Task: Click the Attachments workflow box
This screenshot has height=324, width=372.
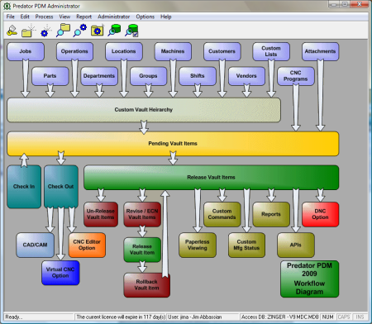Action: pos(320,51)
